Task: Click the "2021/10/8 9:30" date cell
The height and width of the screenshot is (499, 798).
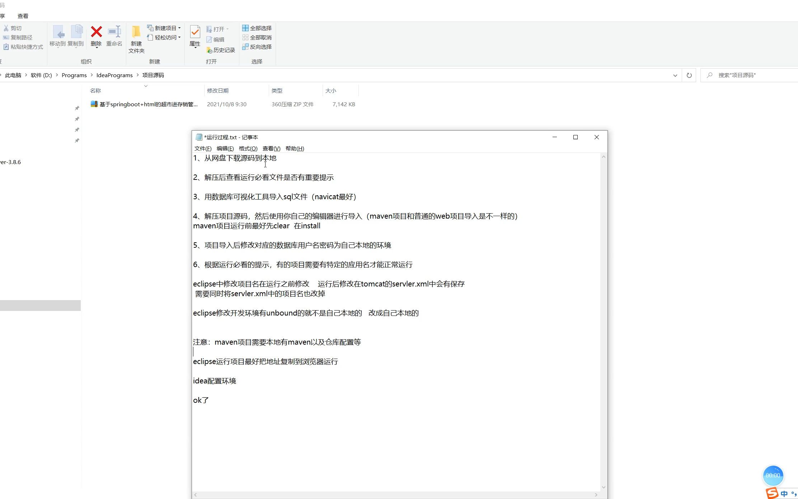Action: pos(227,104)
